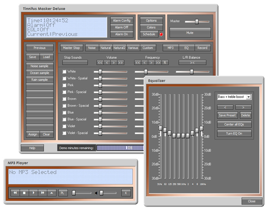The image size is (269, 210).
Task: Click Frequency large increase >> button
Action: (x=158, y=62)
